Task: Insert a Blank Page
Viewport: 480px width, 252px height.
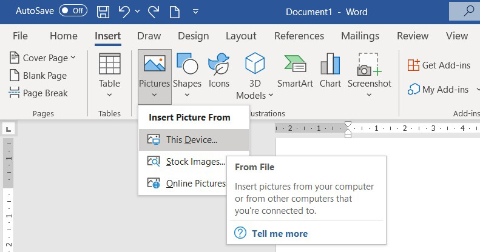Action: click(x=38, y=76)
